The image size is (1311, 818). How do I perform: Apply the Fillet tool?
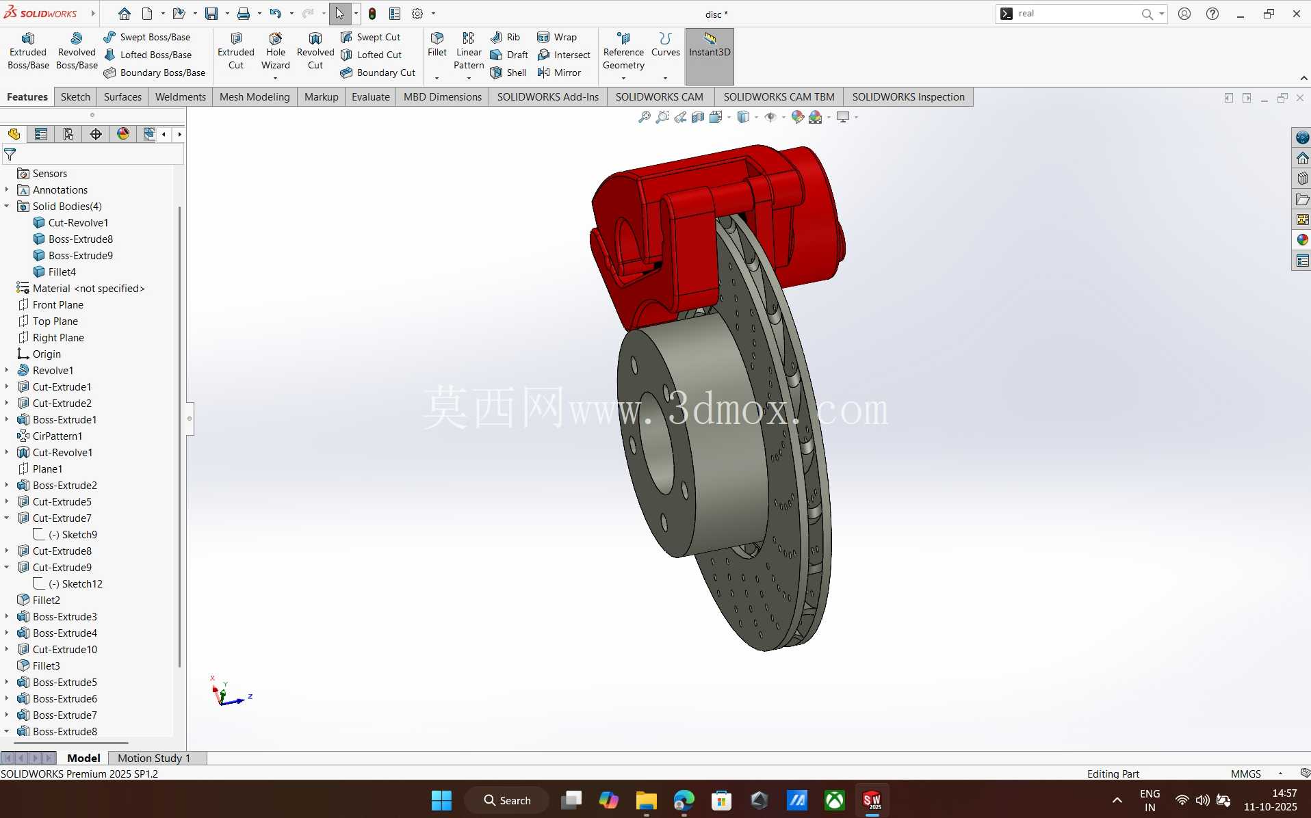click(437, 44)
